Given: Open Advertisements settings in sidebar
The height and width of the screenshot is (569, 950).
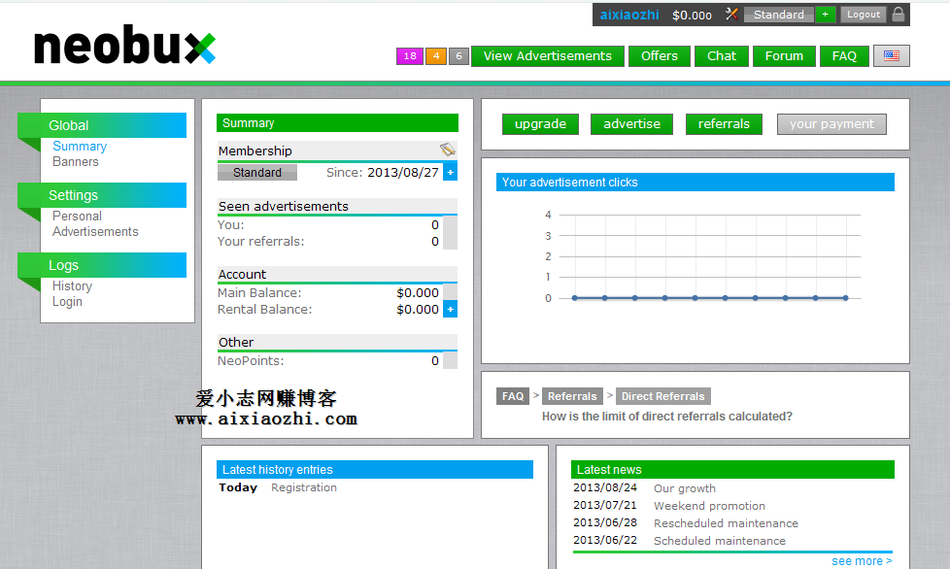Looking at the screenshot, I should pyautogui.click(x=95, y=232).
